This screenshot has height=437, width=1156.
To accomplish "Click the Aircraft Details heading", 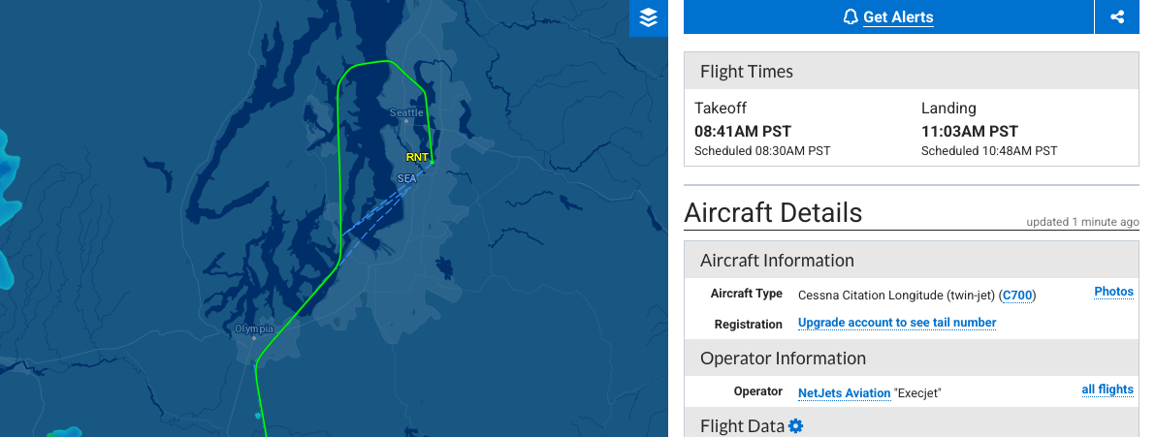I will [773, 212].
